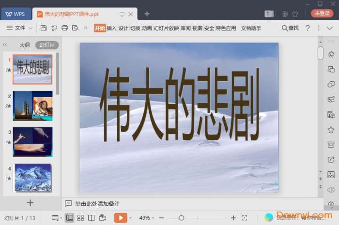The image size is (339, 225).
Task: Switch to the 幻灯片 thumbnails view
Action: click(47, 45)
